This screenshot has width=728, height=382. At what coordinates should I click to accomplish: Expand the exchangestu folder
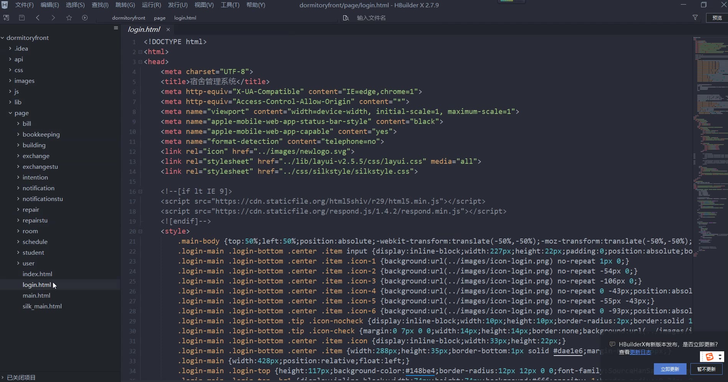click(18, 166)
